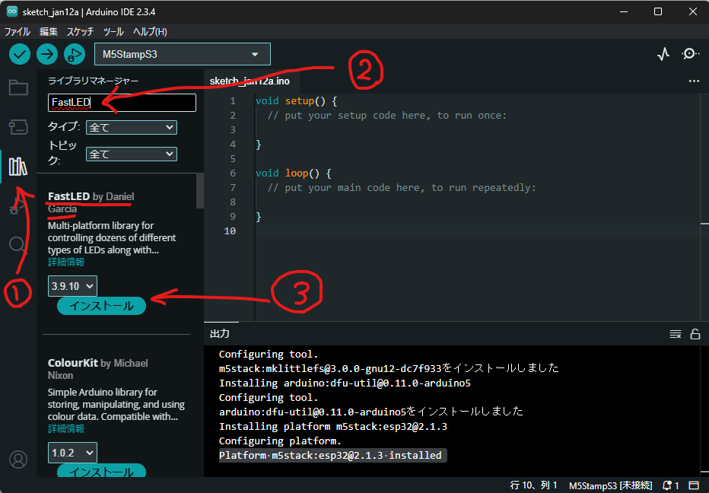Open the Sketchbook folder sidebar icon
The image size is (709, 493).
18,87
